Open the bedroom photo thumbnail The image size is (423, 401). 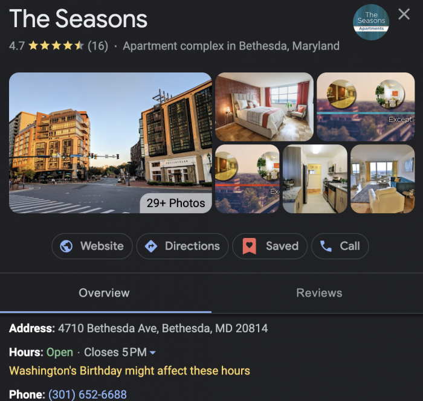pyautogui.click(x=265, y=107)
